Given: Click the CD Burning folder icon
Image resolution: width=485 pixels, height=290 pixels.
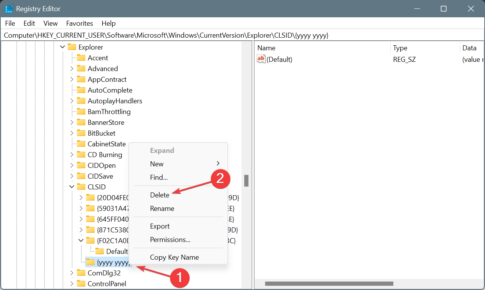Looking at the screenshot, I should pos(81,155).
